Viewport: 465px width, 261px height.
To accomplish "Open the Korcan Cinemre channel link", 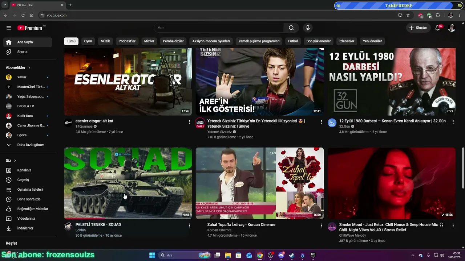I will click(x=219, y=230).
